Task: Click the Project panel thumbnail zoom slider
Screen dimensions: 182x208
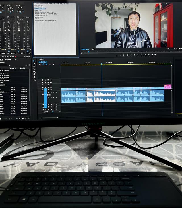Action: (x=3, y=119)
